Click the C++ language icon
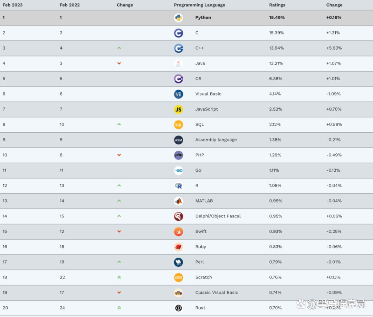Image resolution: width=373 pixels, height=317 pixels. (x=178, y=48)
